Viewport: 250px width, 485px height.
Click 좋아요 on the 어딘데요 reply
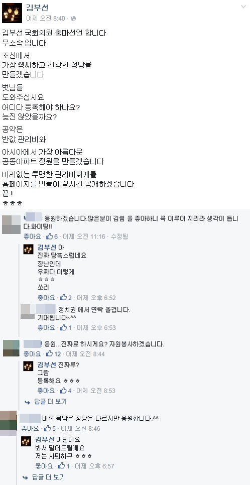pos(44,466)
